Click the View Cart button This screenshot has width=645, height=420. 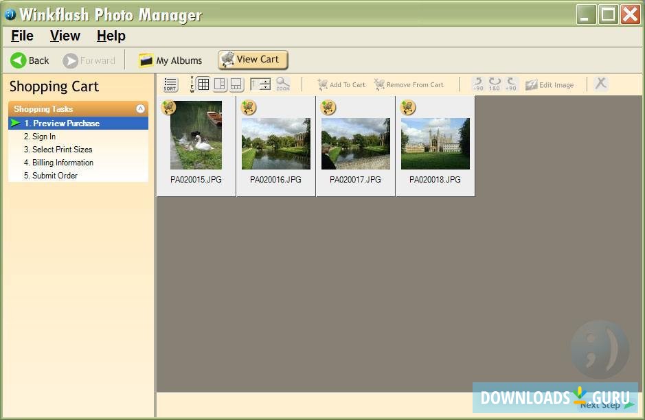253,60
